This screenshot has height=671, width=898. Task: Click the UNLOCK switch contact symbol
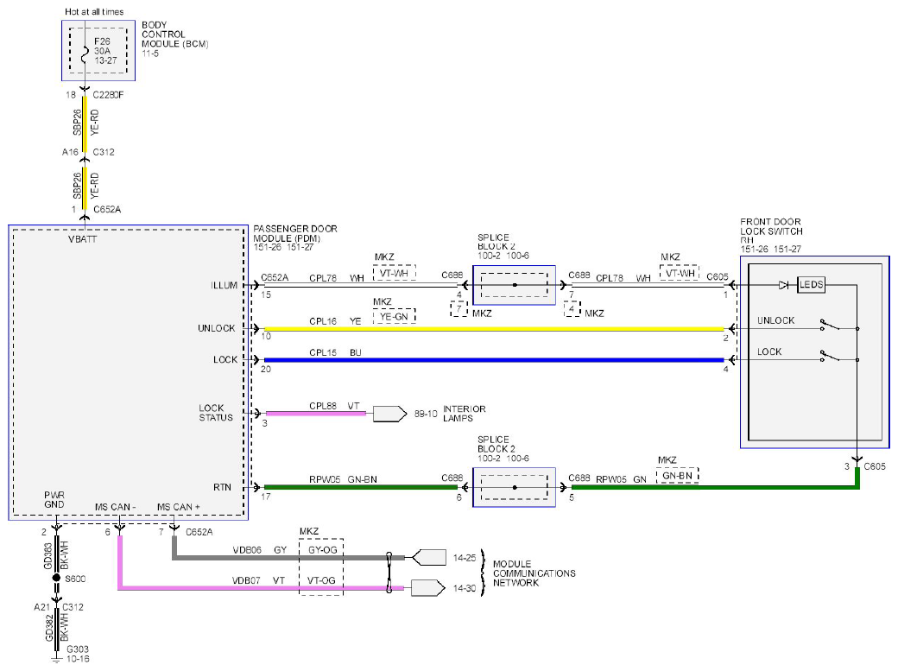click(x=830, y=325)
